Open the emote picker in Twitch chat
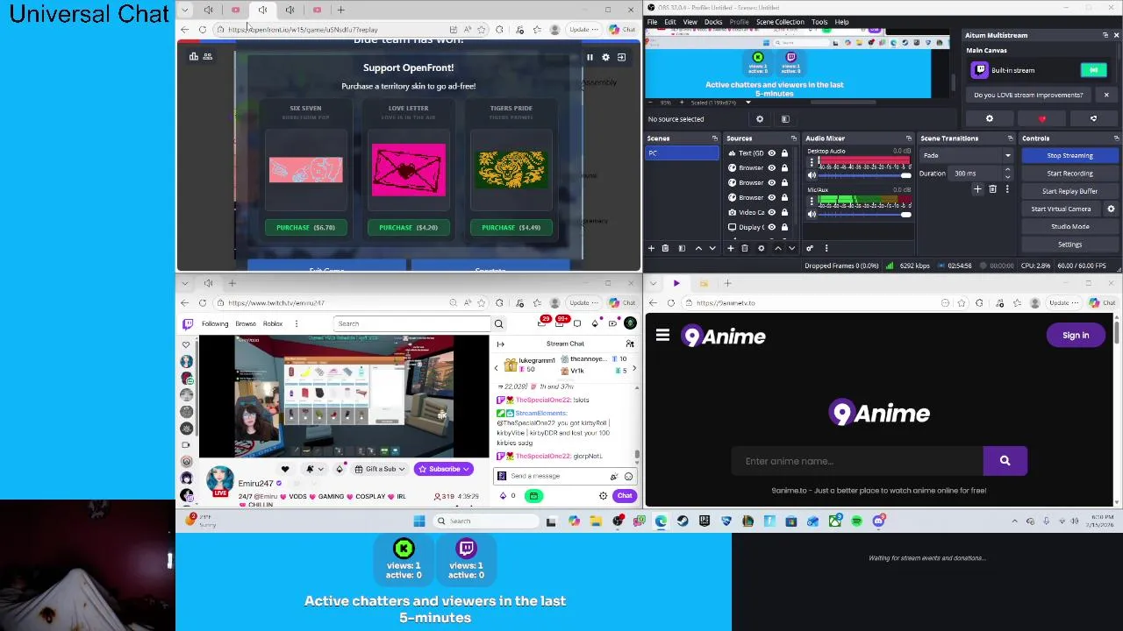This screenshot has height=631, width=1123. tap(628, 477)
